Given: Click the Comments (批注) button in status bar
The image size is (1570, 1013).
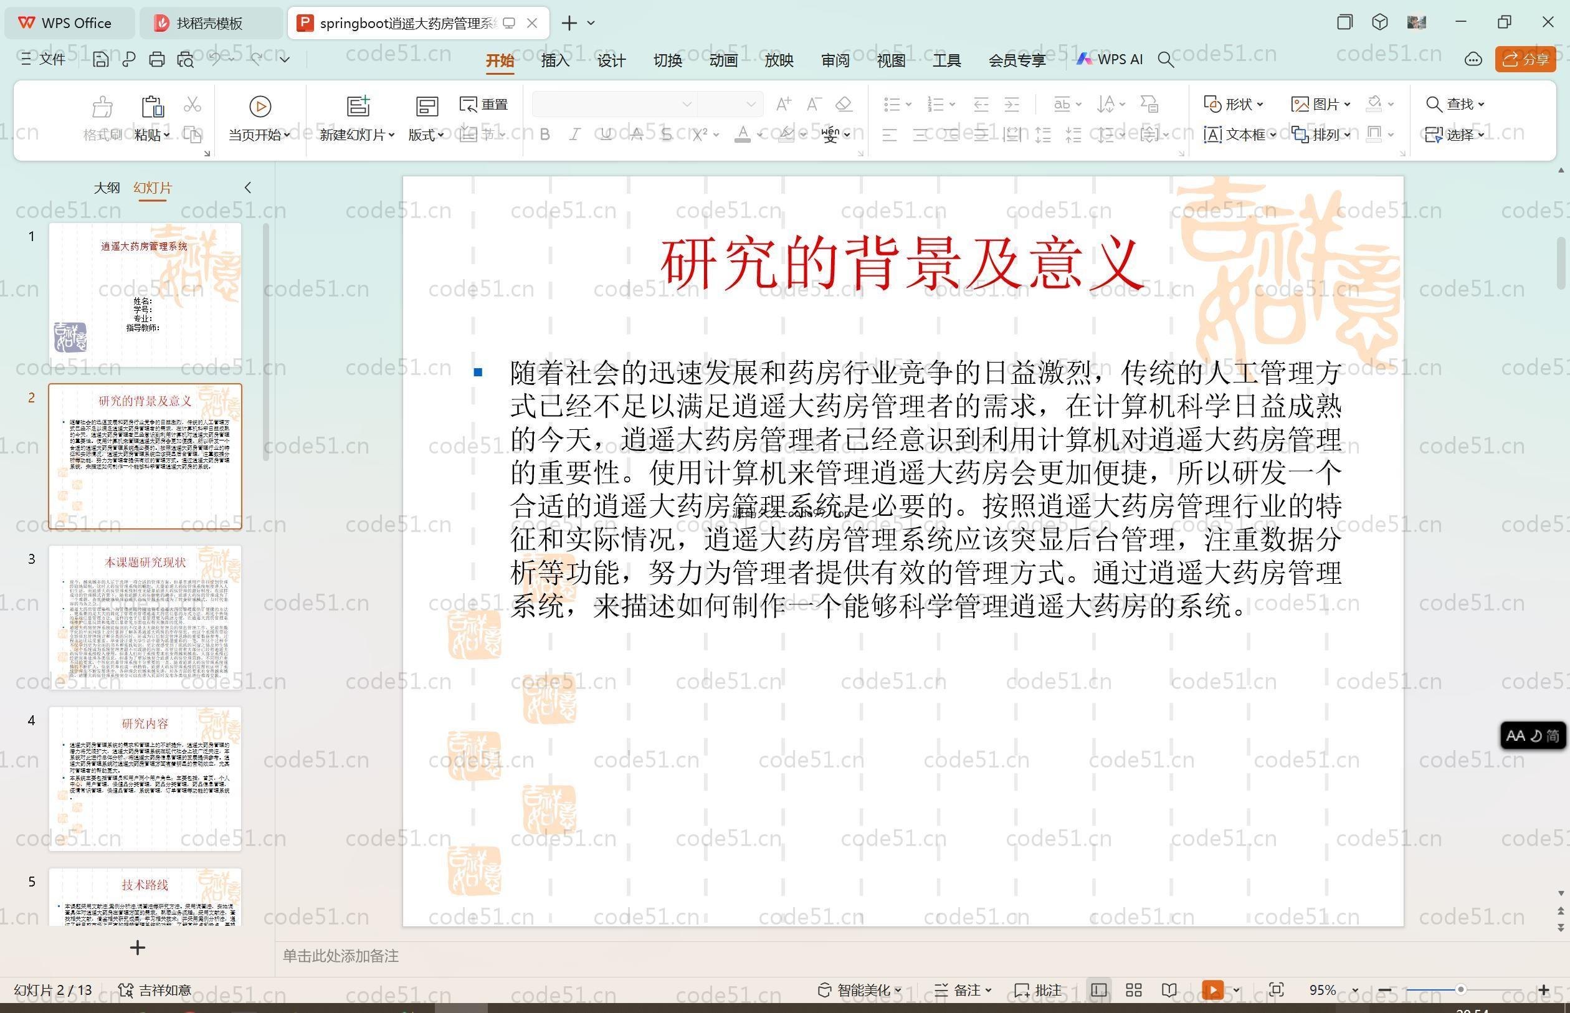Looking at the screenshot, I should click(1038, 990).
